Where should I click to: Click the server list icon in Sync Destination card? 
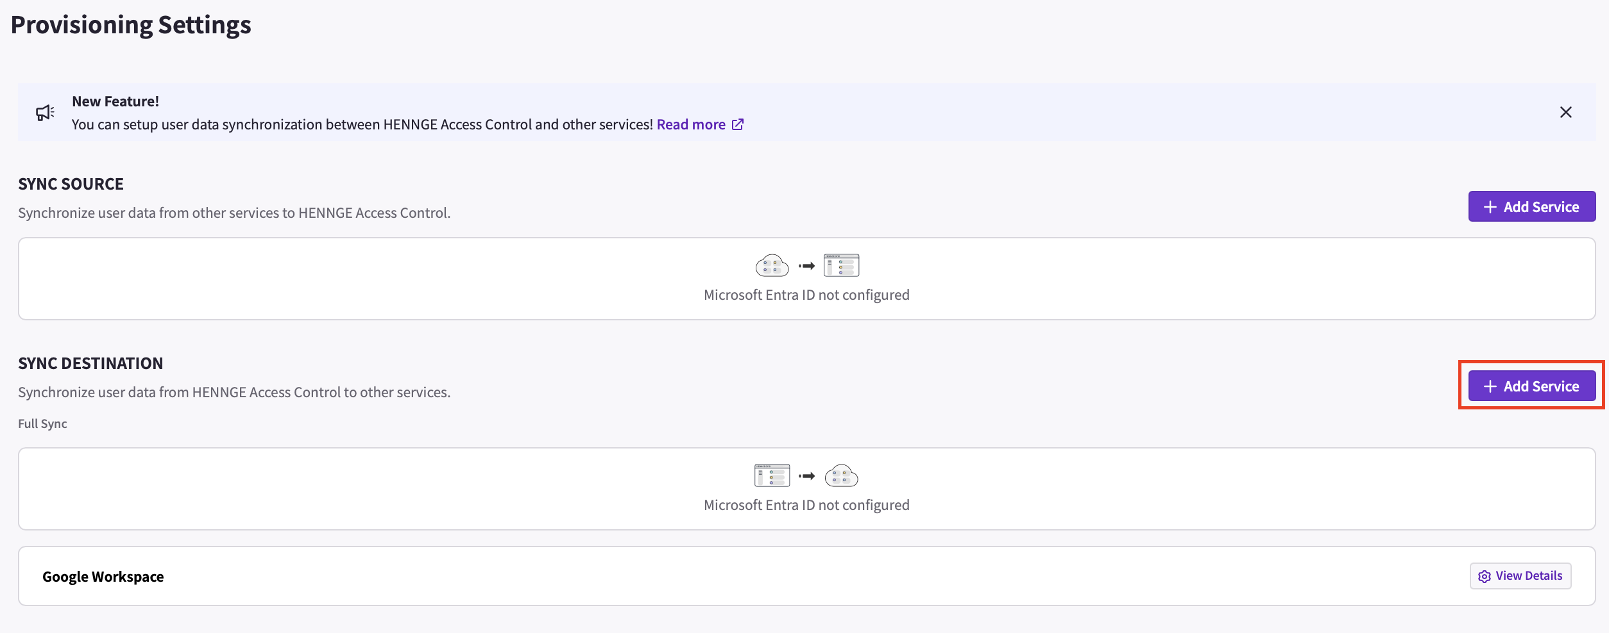tap(772, 475)
